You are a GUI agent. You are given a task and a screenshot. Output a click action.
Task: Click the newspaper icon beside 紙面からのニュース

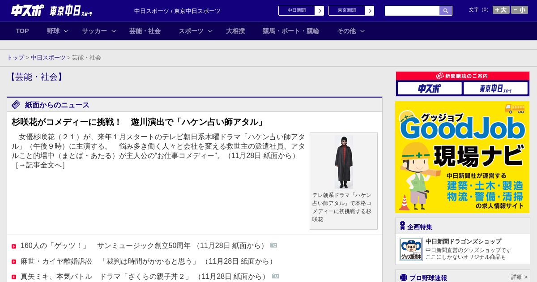(x=16, y=105)
